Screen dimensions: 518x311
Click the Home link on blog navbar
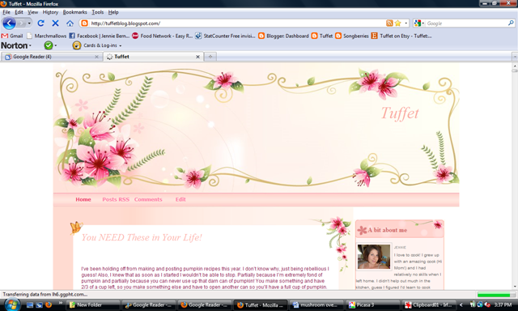coord(83,199)
